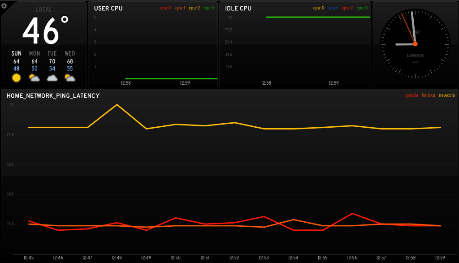
Task: Toggle cpu-2 legend in IDLE CPU
Action: (x=347, y=8)
